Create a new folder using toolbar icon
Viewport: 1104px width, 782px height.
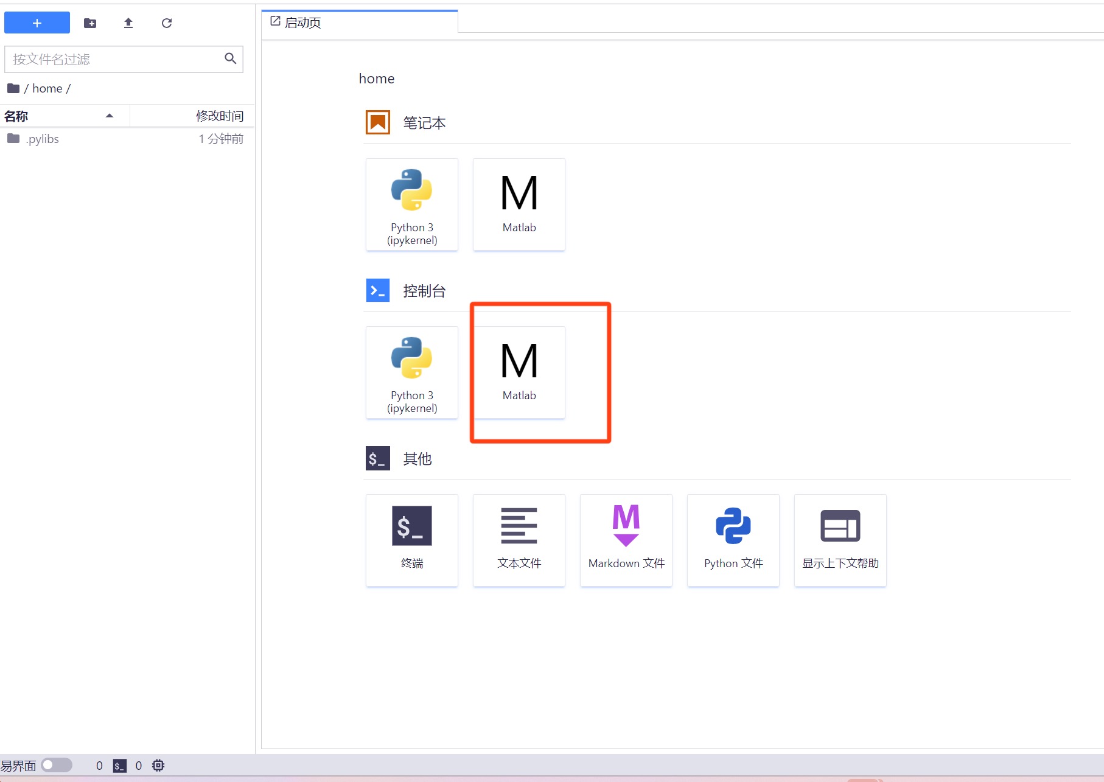[90, 23]
